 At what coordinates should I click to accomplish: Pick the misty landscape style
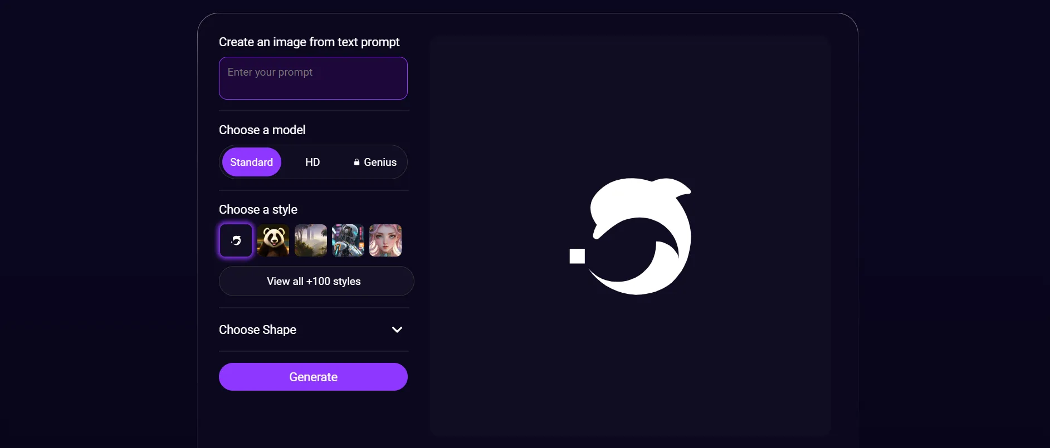[310, 240]
